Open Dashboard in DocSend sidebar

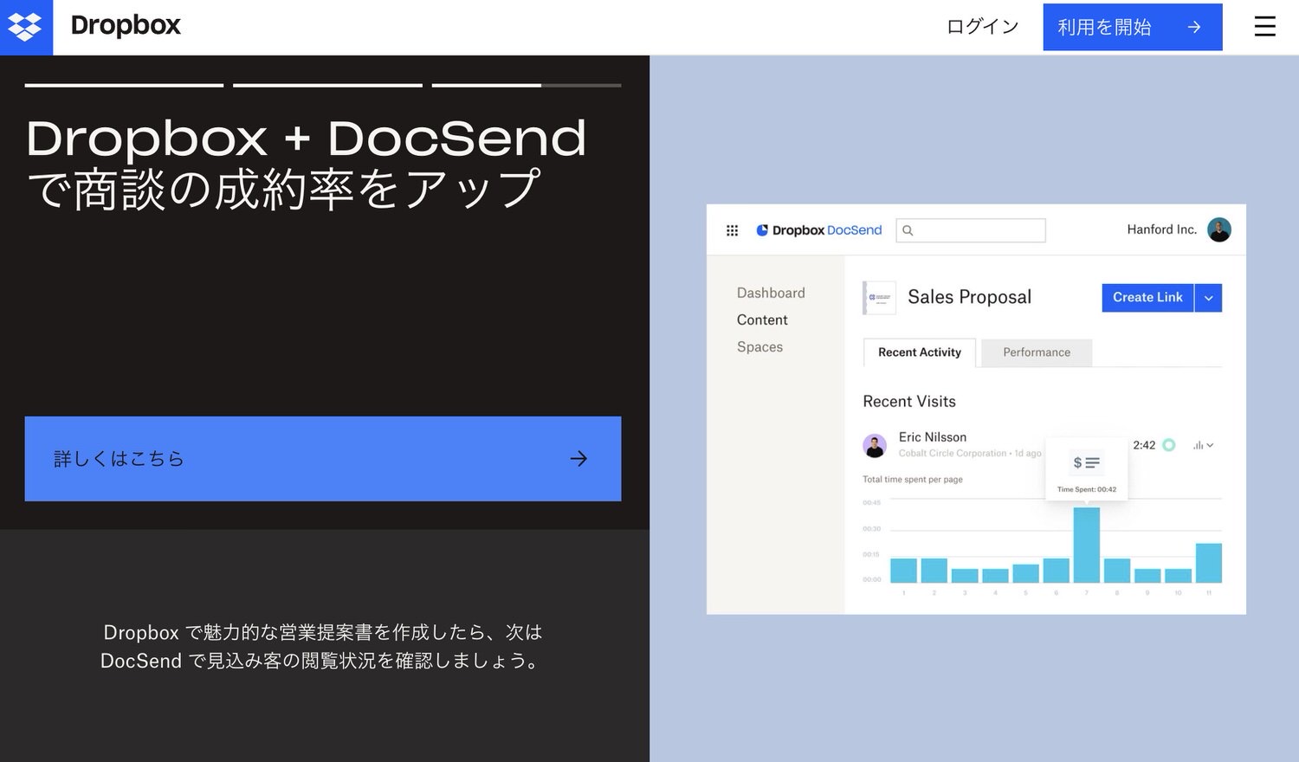point(771,293)
